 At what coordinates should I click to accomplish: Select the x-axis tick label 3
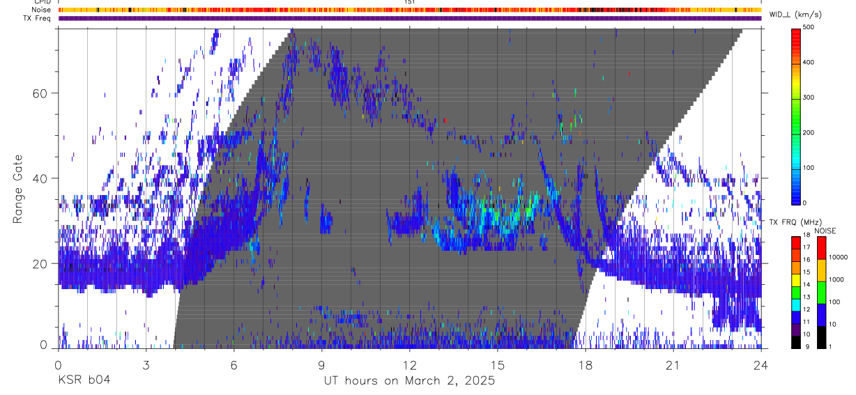pos(146,365)
